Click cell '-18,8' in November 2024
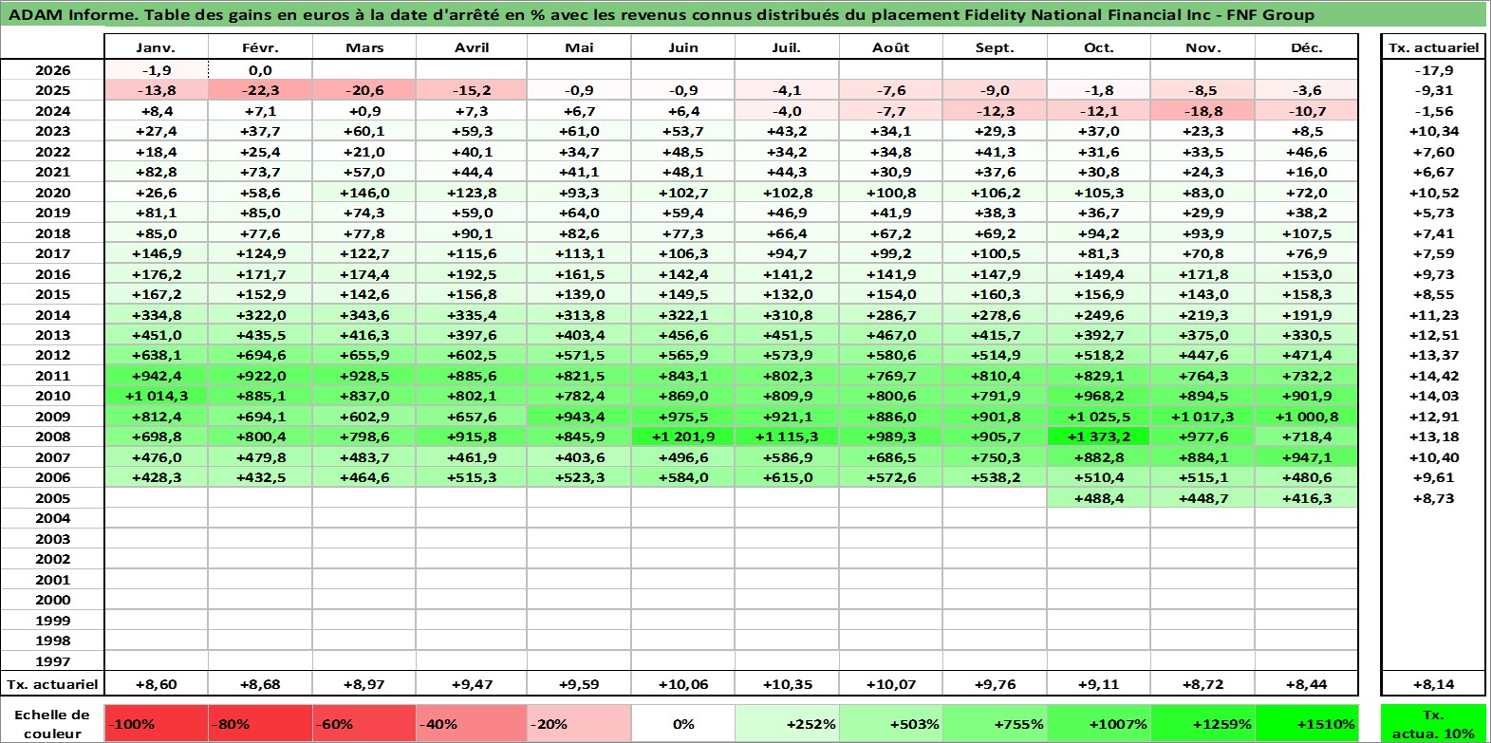 coord(1203,111)
